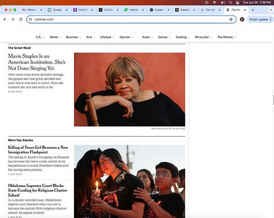Open the candlelight vigil photo
This screenshot has height=218, width=274.
[x=129, y=182]
